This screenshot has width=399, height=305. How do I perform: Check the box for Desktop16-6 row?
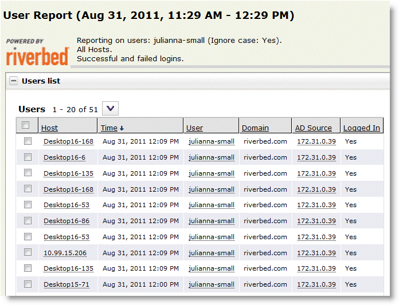pos(28,157)
